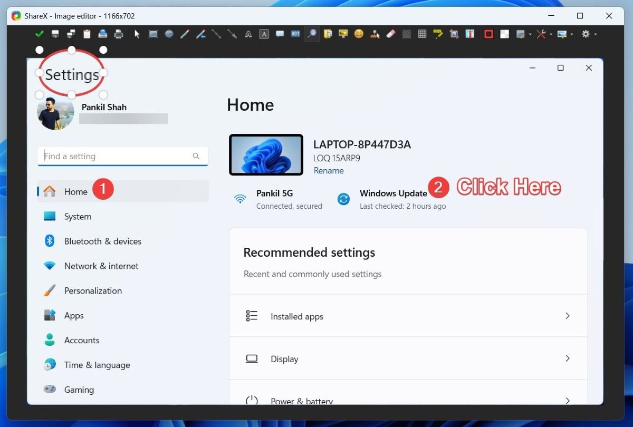This screenshot has width=633, height=427.
Task: Select the Pixelate tool
Action: 422,34
